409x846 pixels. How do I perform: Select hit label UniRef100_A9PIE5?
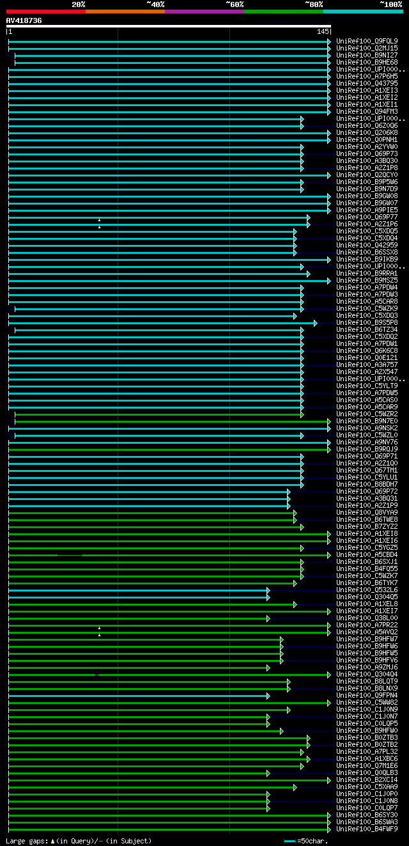point(367,210)
